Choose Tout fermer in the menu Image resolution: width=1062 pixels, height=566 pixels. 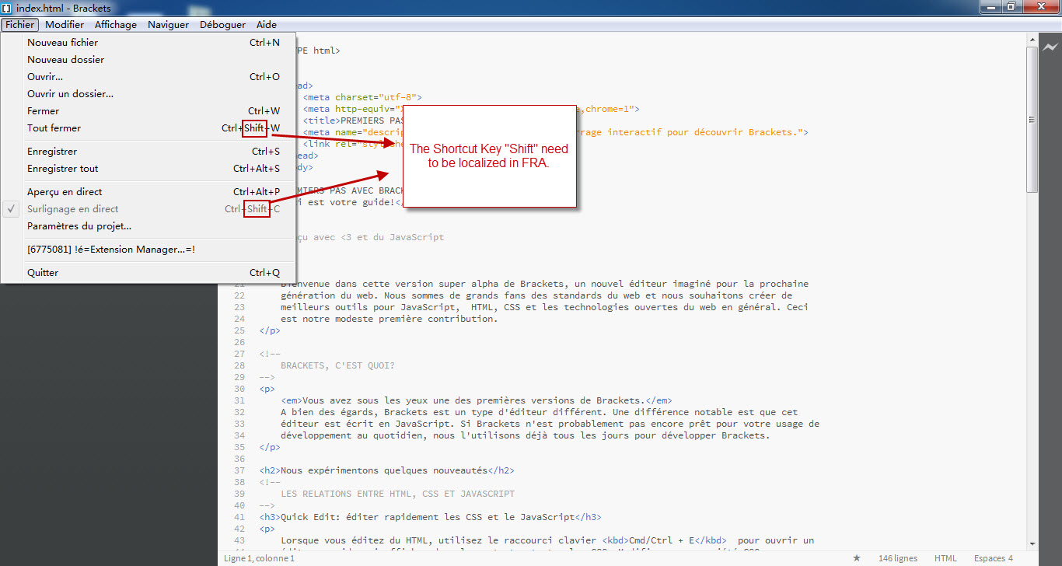[148, 128]
